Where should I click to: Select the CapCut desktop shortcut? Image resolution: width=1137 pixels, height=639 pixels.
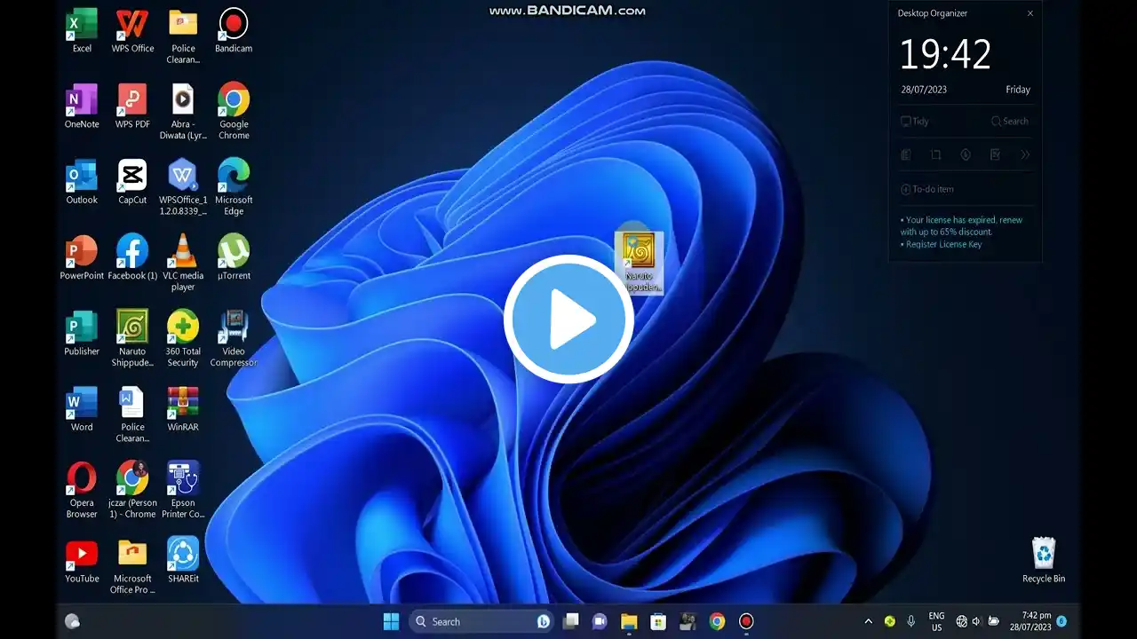click(132, 182)
